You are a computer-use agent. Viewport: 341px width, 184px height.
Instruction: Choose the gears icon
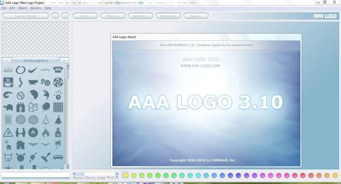[45, 82]
